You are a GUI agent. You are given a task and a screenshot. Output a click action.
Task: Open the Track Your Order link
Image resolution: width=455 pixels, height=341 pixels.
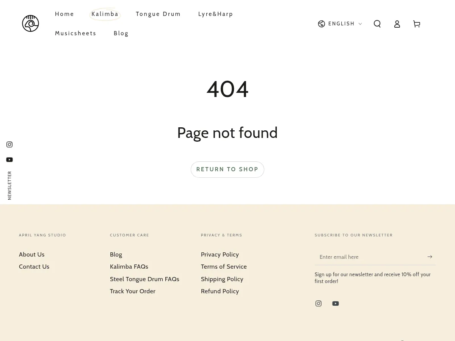(x=133, y=291)
